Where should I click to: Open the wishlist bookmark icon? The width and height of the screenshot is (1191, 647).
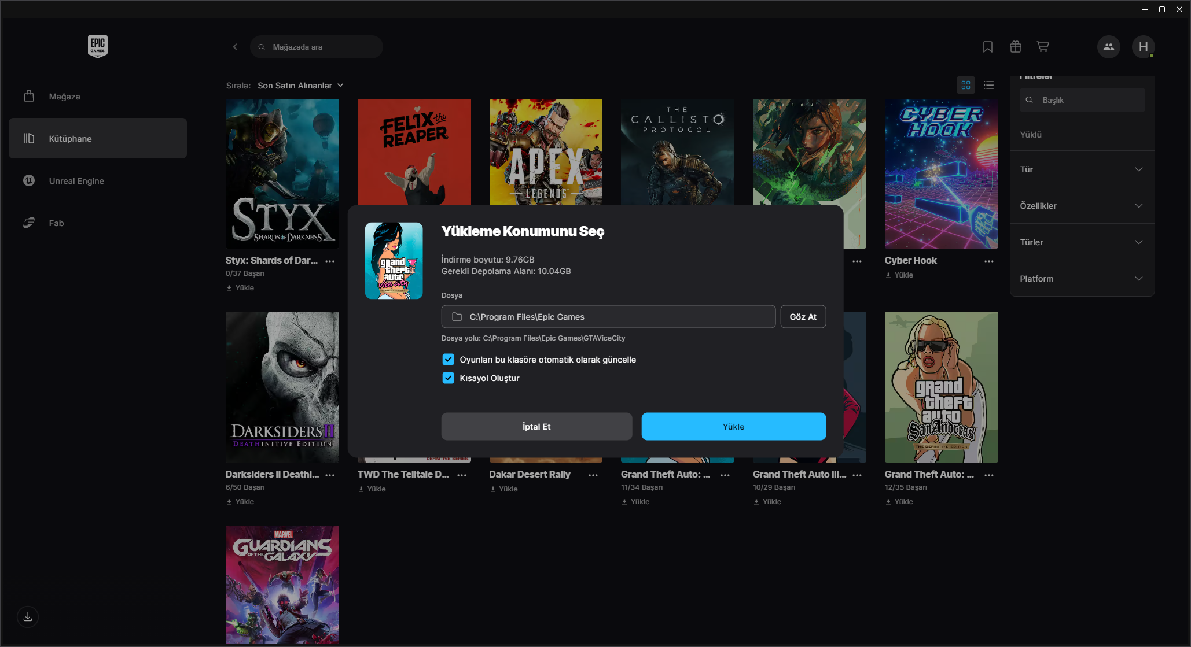988,47
